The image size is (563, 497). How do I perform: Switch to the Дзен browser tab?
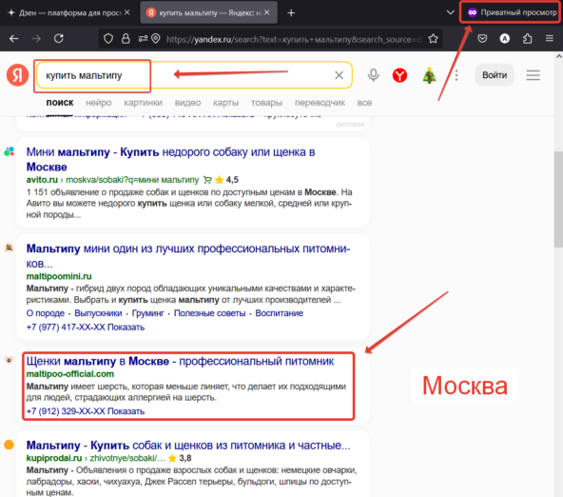pyautogui.click(x=68, y=12)
